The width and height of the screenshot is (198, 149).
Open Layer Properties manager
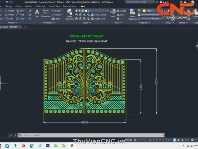click(x=69, y=15)
